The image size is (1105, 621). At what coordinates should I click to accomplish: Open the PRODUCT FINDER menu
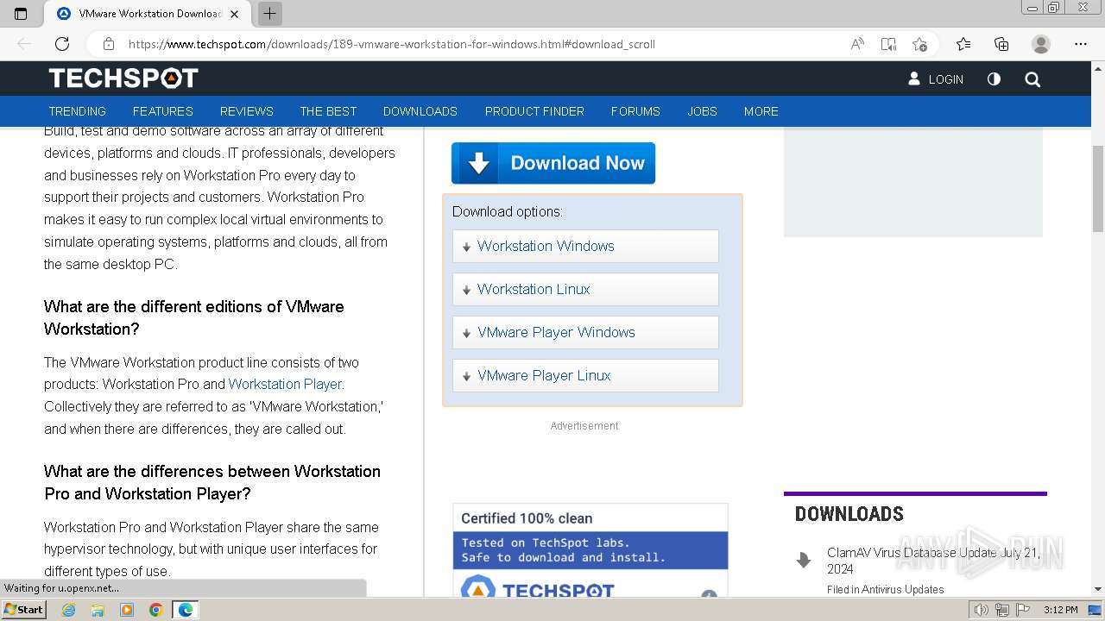point(534,111)
